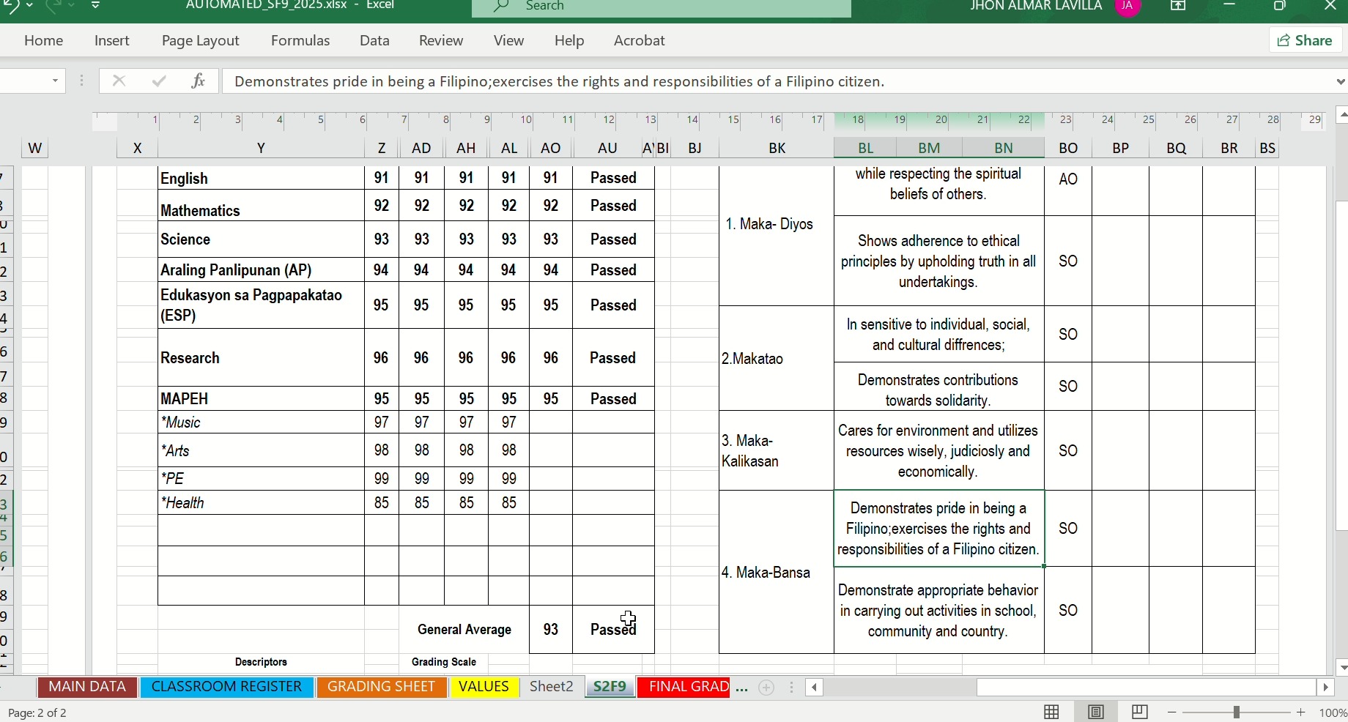This screenshot has height=722, width=1348.
Task: Switch to Page Layout tab
Action: [x=200, y=41]
